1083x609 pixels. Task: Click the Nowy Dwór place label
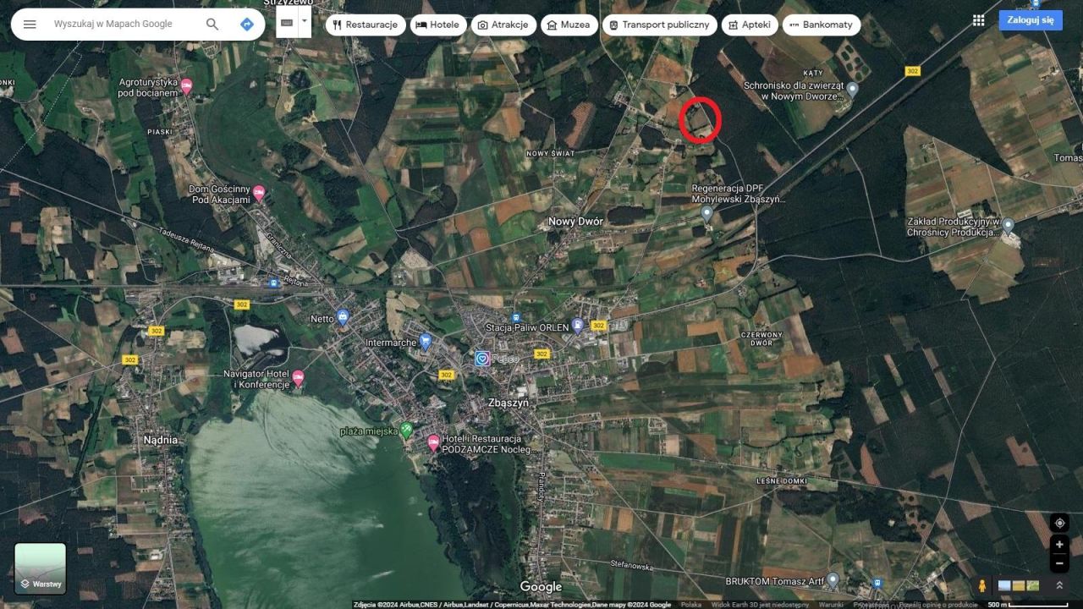(575, 222)
